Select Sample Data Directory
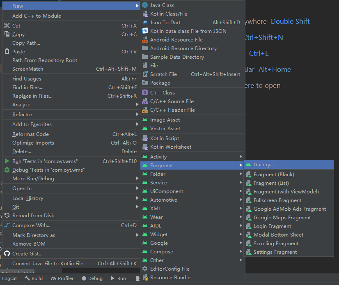Viewport: 339px width, 285px height. tap(192, 57)
